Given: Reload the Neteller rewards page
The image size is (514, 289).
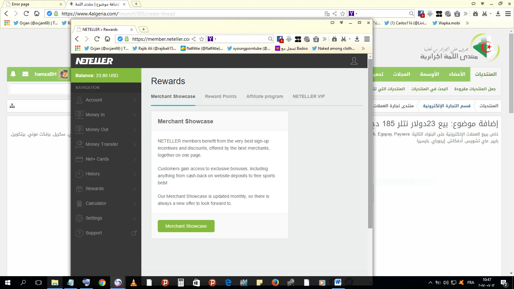Looking at the screenshot, I should click(97, 39).
